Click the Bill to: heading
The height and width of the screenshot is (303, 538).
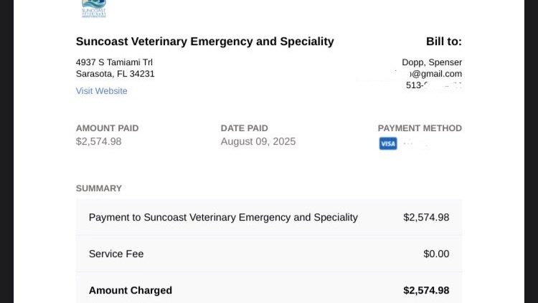(x=444, y=42)
